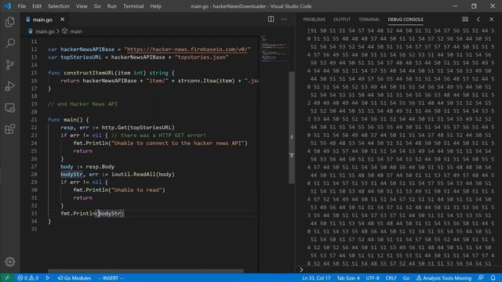Open the Remote Explorer view
The image size is (502, 282).
coord(10,108)
